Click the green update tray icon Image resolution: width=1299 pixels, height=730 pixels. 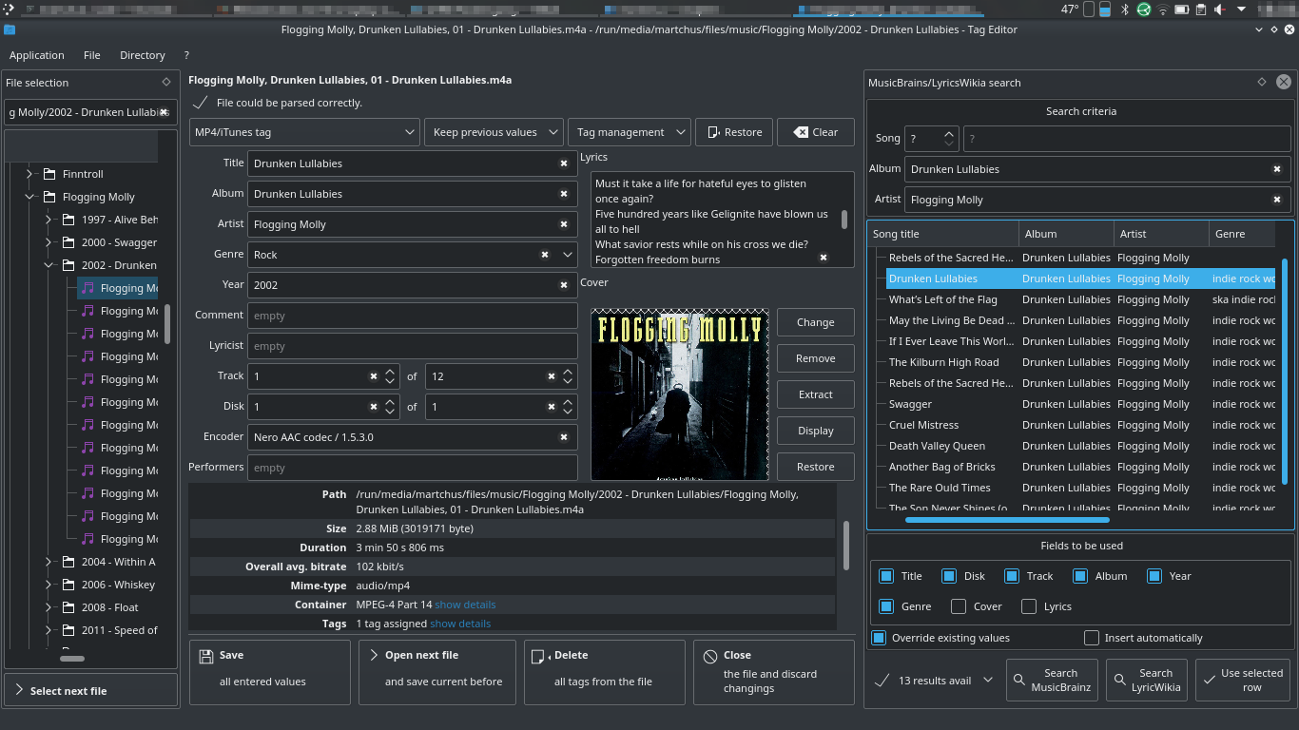coord(1143,10)
